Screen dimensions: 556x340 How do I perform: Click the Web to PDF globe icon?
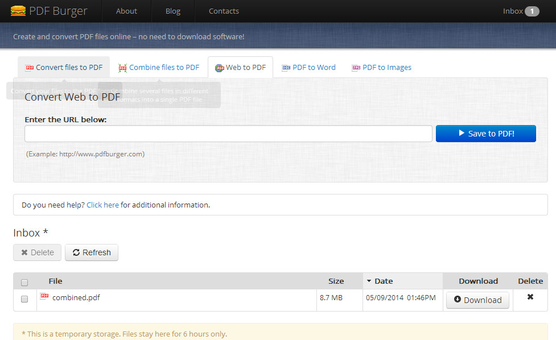coord(220,68)
